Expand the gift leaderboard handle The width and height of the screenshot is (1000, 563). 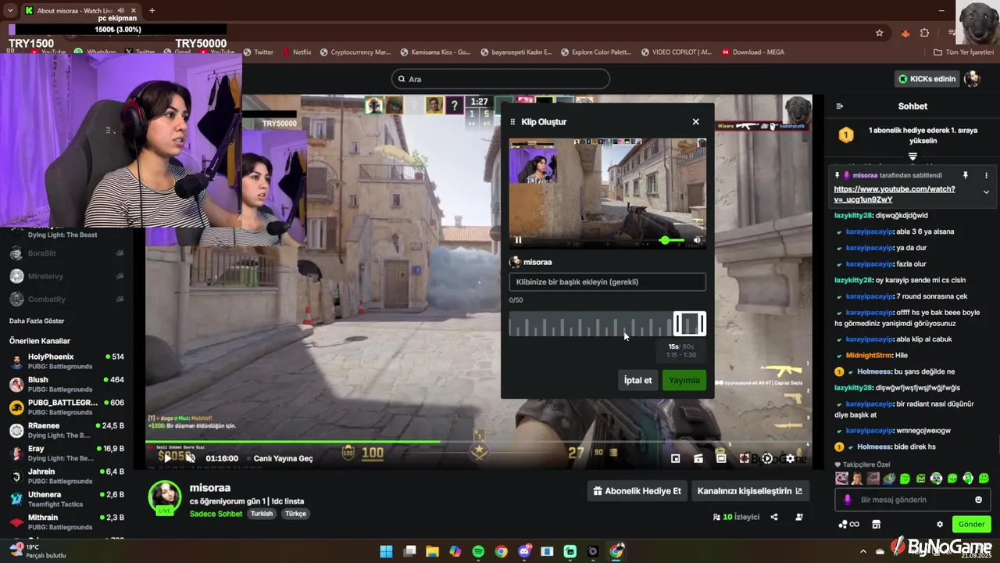point(912,156)
